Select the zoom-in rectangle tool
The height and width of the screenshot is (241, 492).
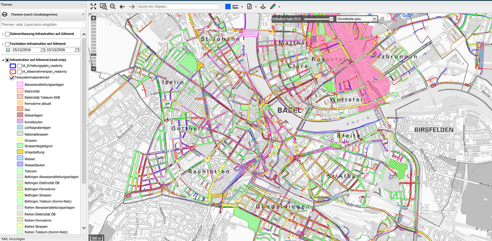(103, 7)
